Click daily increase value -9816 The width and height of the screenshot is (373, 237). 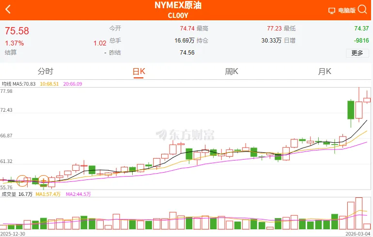(361, 41)
